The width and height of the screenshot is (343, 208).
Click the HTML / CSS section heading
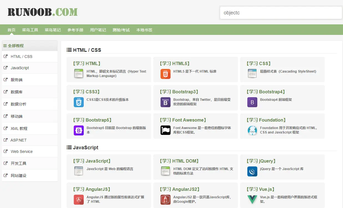coord(87,50)
